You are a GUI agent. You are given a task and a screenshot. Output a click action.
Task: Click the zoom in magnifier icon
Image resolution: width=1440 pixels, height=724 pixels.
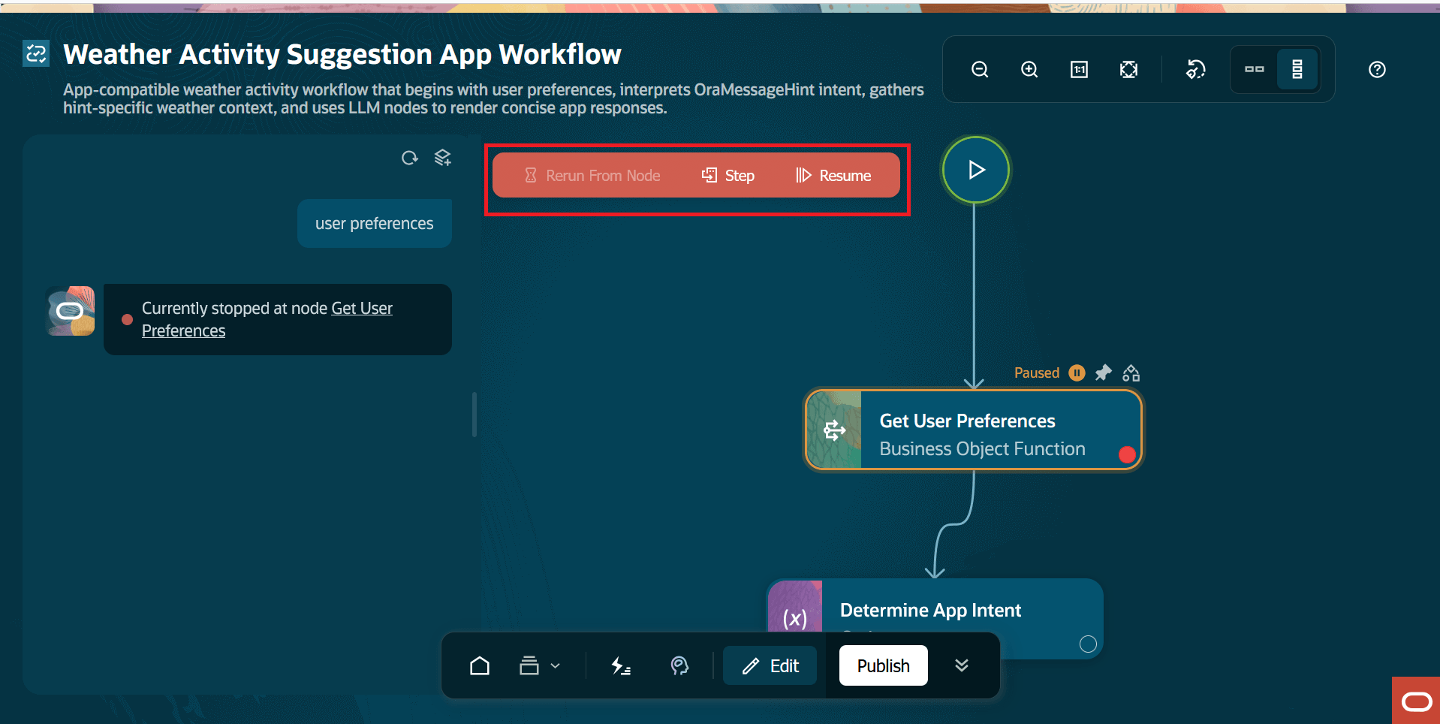(1029, 70)
